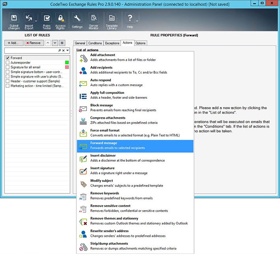The width and height of the screenshot is (280, 255).
Task: Click the Remove themes and stationery icon
Action: 83,222
